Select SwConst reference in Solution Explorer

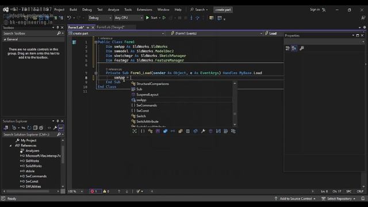click(32, 182)
